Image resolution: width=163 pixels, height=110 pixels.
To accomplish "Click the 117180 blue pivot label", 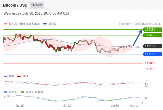I will (152, 54).
